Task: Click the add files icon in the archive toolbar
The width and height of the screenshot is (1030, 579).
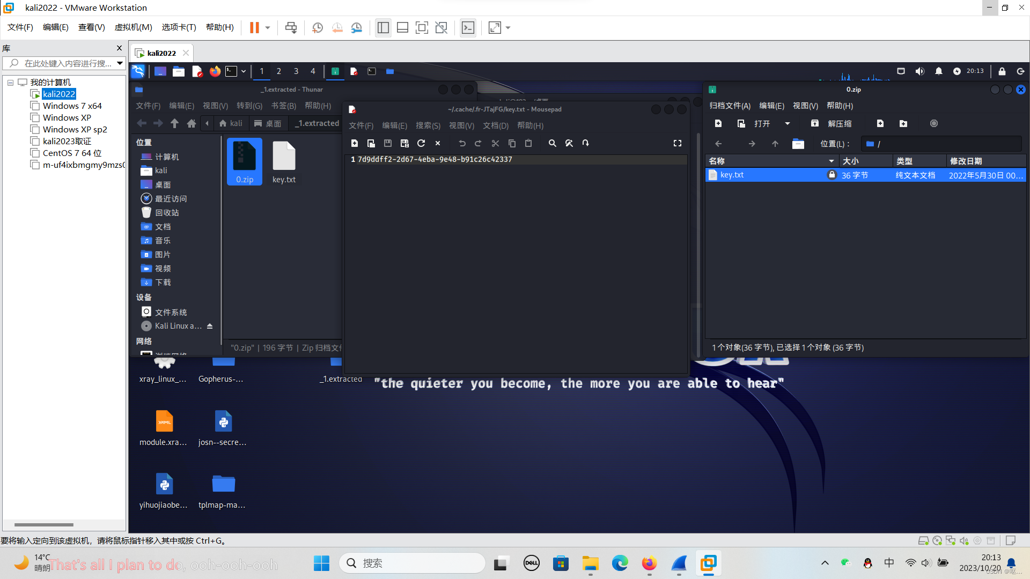Action: point(880,124)
